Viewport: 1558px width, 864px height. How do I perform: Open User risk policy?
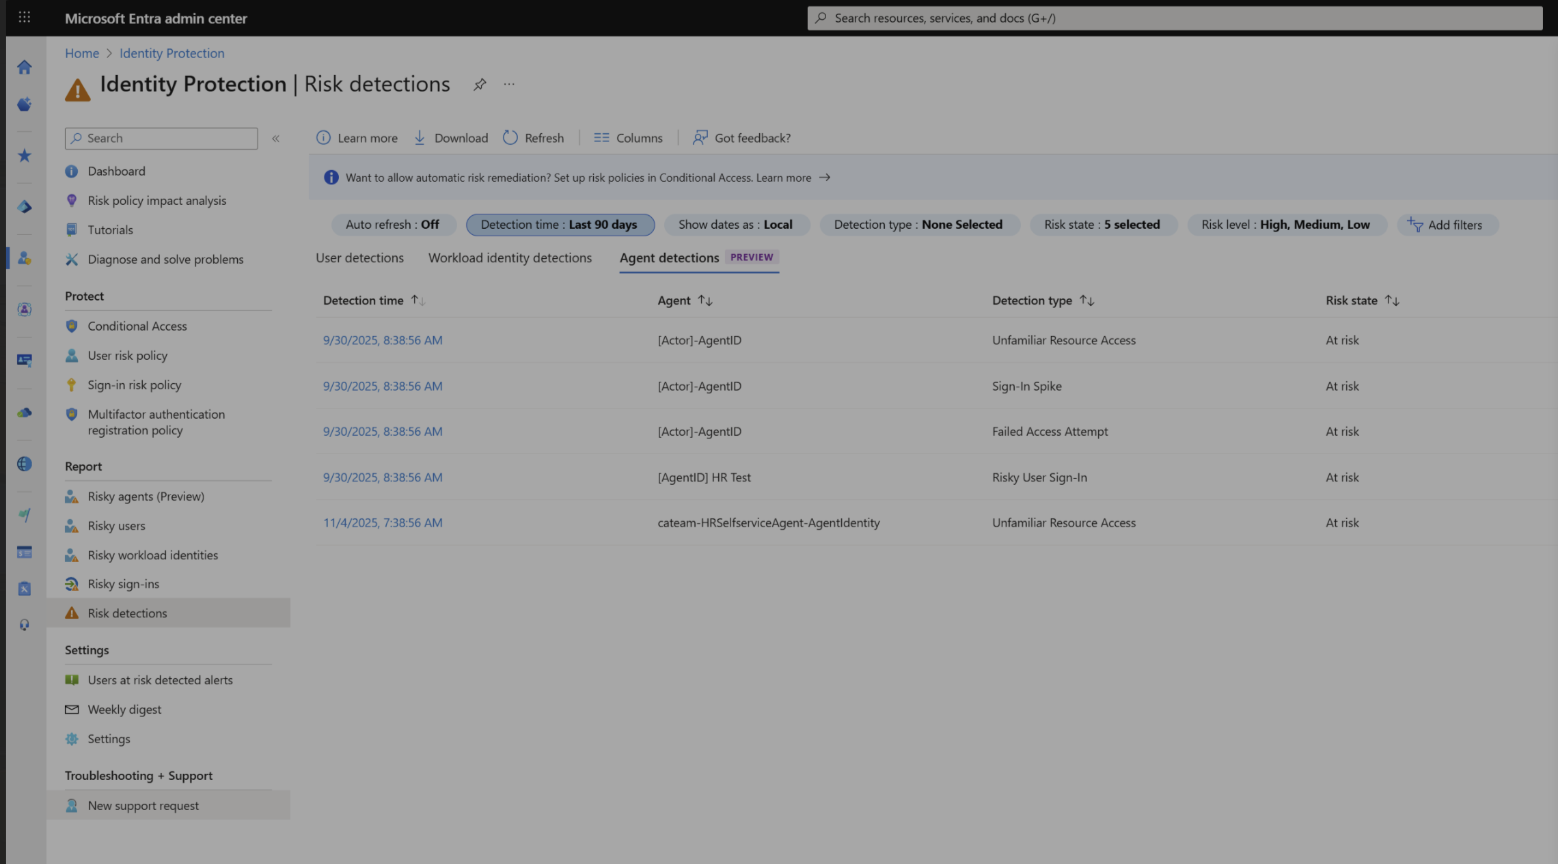[x=127, y=356]
